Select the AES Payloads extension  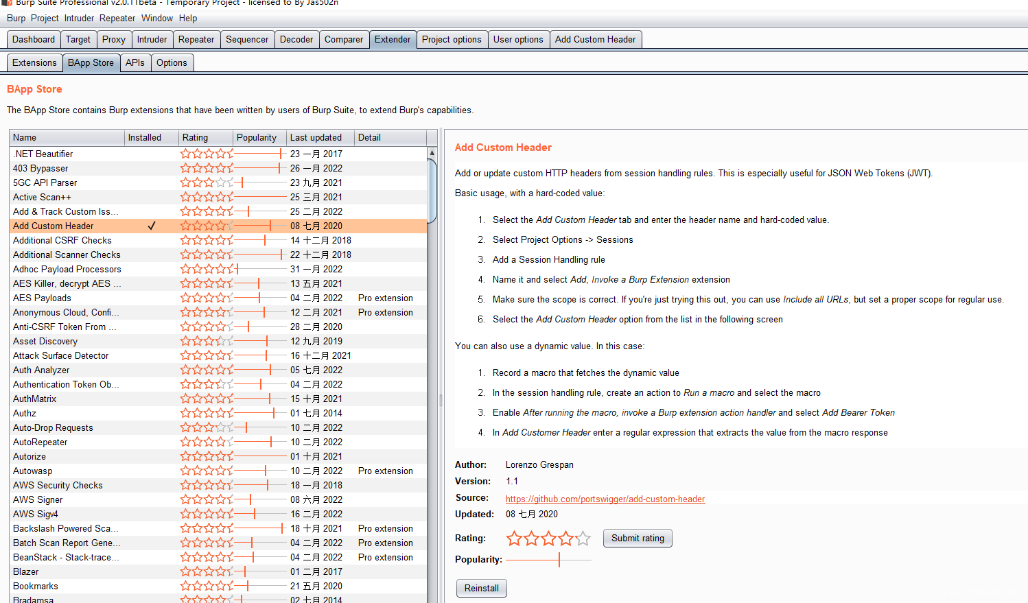tap(218, 298)
